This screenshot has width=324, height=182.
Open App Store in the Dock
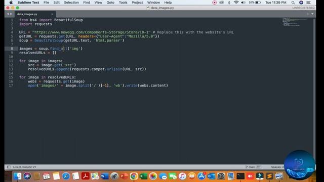tap(201, 176)
